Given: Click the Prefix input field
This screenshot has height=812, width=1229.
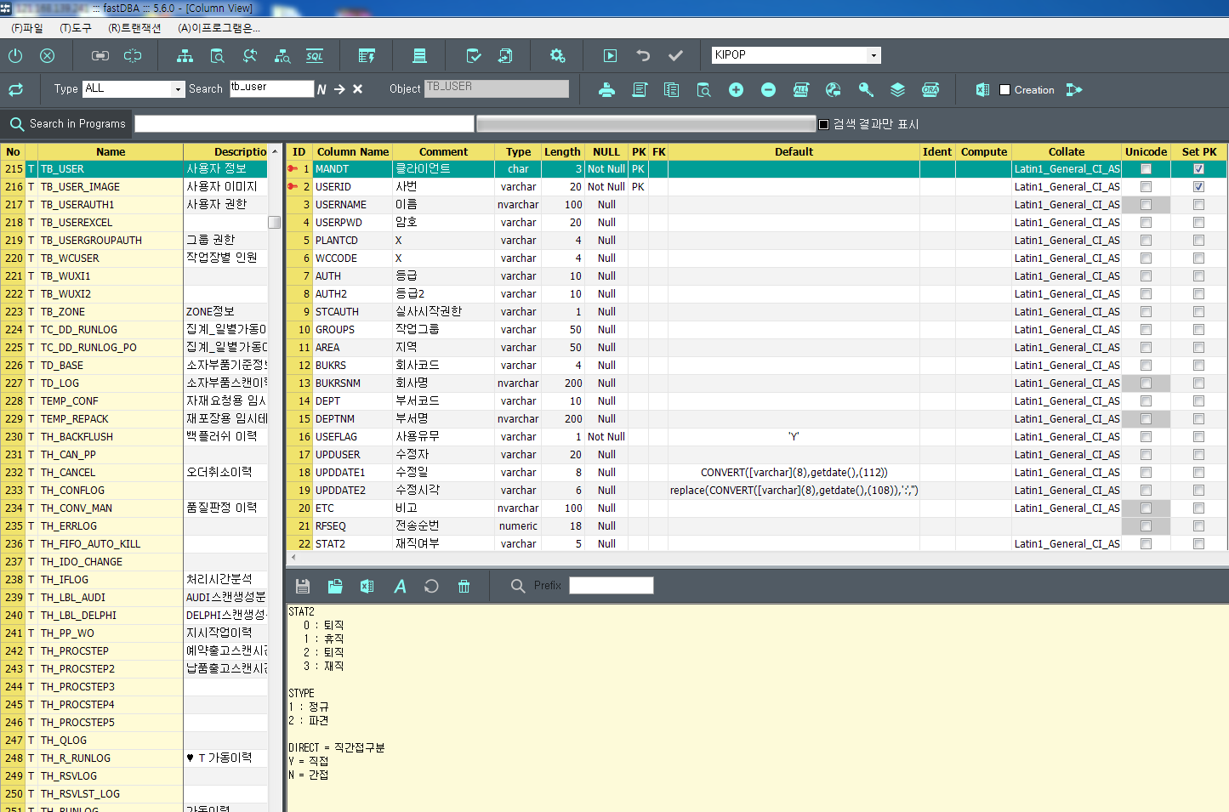Looking at the screenshot, I should pos(612,585).
